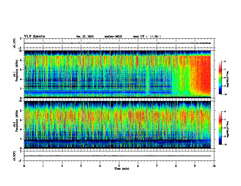Click the ch.1 frequency tick "2"
The height and width of the screenshot is (186, 241).
pos(21,88)
